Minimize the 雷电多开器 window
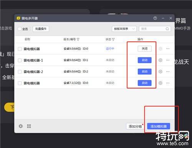The image size is (192, 148). click(x=163, y=18)
